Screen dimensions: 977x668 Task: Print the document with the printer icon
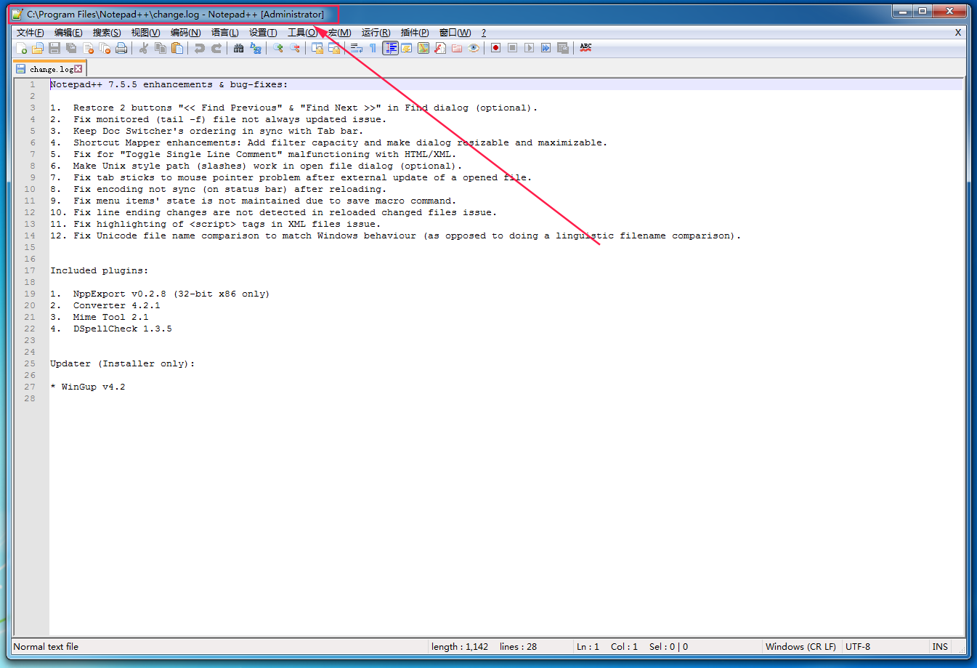[x=121, y=48]
